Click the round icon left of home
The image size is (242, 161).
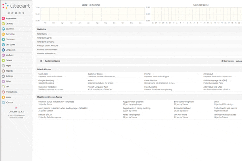click(9, 13)
